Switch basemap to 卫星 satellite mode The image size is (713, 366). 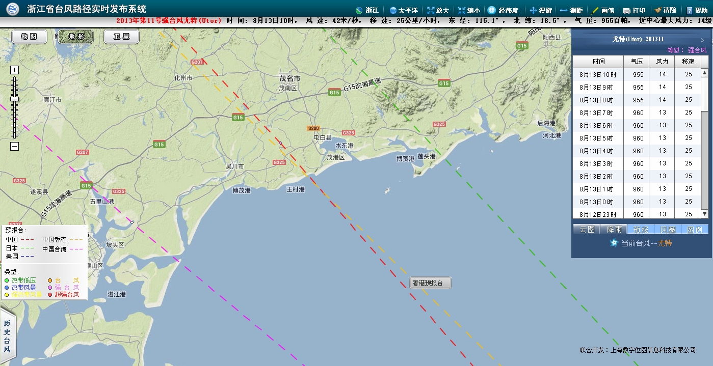click(121, 37)
